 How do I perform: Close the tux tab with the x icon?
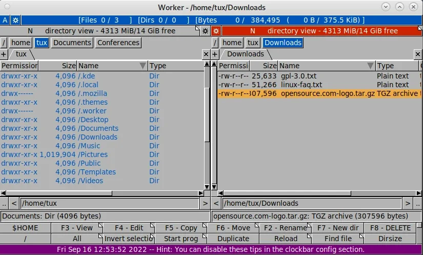point(206,54)
